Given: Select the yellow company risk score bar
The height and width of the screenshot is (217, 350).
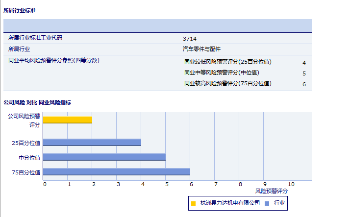Looking at the screenshot, I should click(x=68, y=120).
